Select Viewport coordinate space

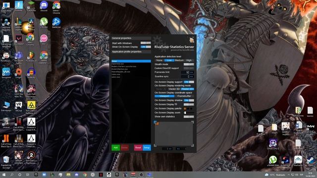click(x=164, y=96)
